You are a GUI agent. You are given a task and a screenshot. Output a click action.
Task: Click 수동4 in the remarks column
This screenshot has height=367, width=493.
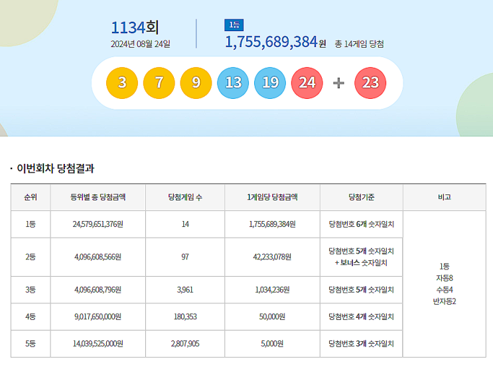point(445,289)
